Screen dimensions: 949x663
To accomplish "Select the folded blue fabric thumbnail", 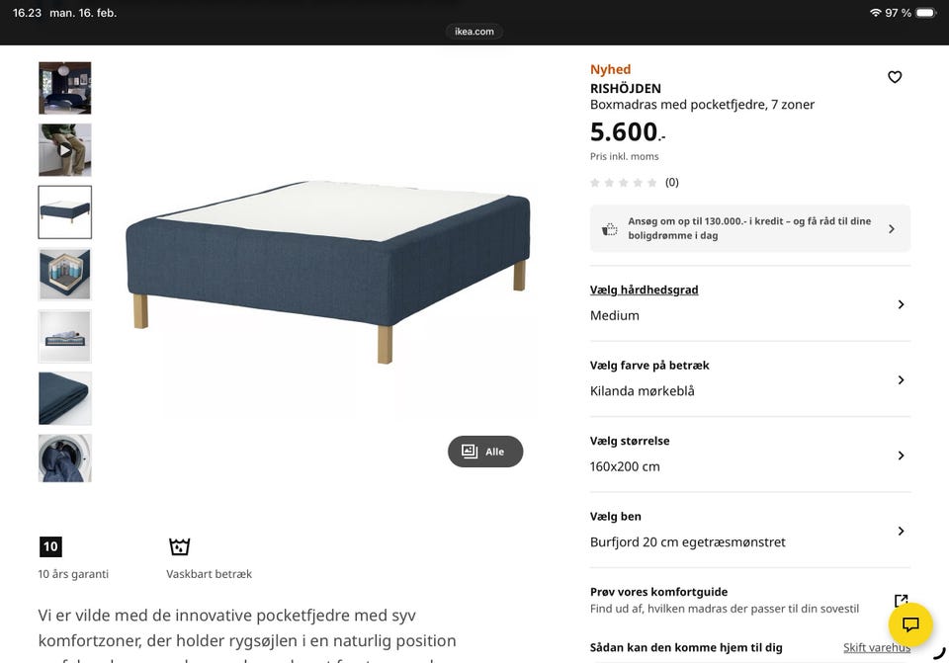I will (65, 397).
